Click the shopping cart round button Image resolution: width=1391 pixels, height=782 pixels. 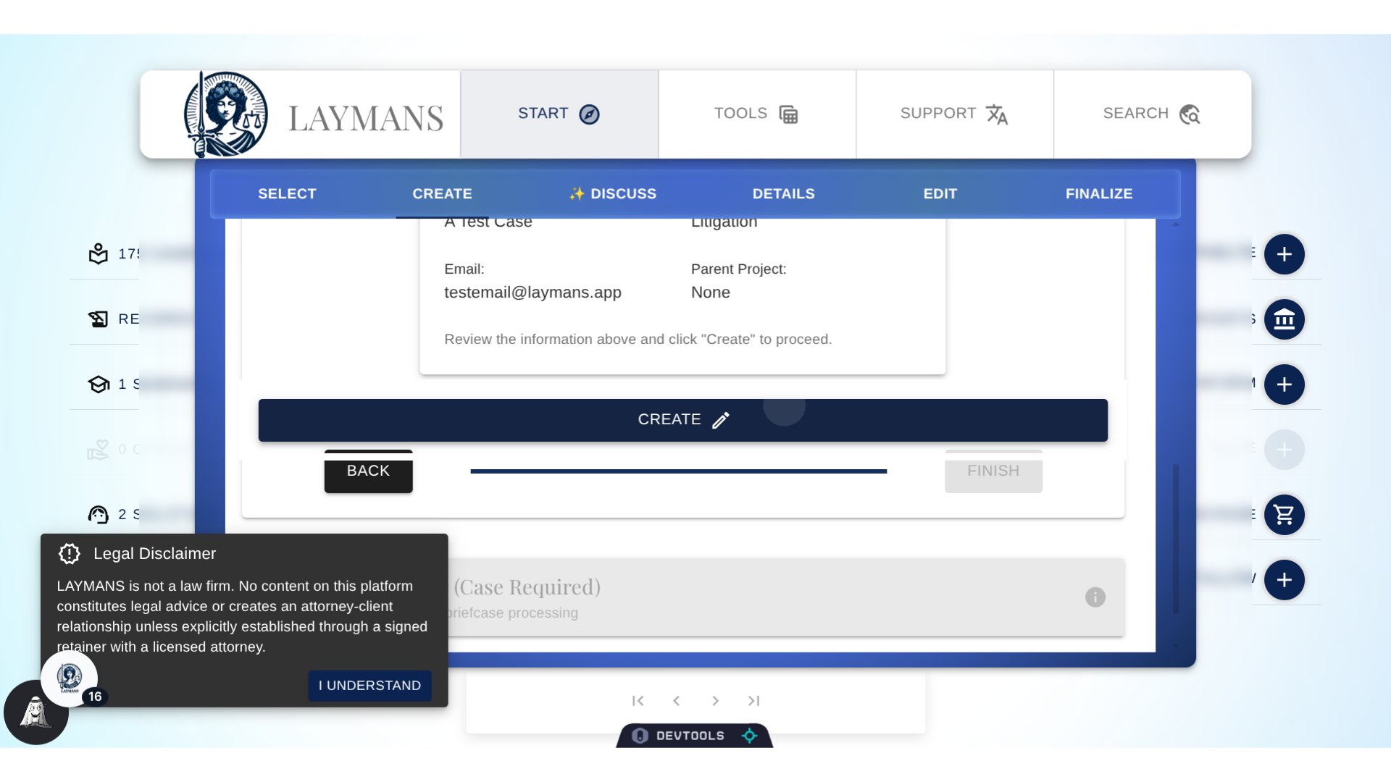click(1284, 515)
